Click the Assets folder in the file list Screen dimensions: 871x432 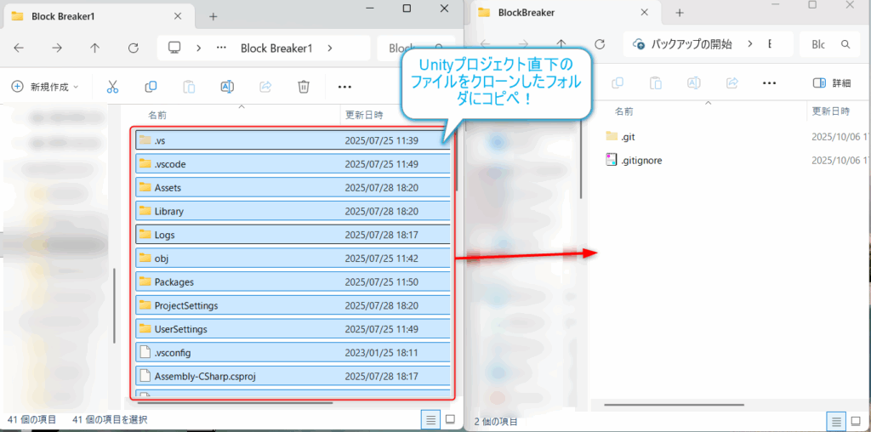[168, 188]
